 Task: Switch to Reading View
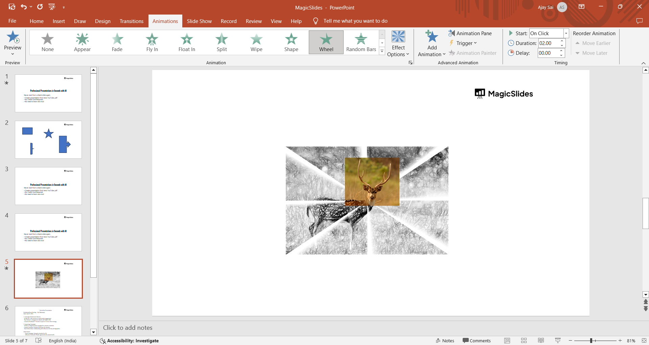(541, 341)
